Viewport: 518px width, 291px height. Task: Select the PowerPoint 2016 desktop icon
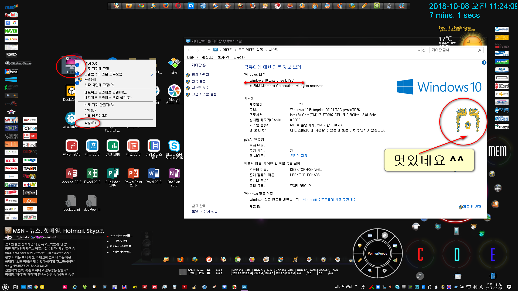pos(133,177)
